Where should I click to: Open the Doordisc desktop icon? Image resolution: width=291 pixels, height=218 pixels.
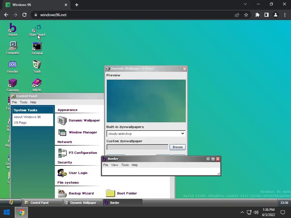(x=13, y=66)
